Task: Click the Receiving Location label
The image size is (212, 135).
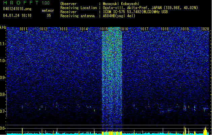Action: (79, 8)
